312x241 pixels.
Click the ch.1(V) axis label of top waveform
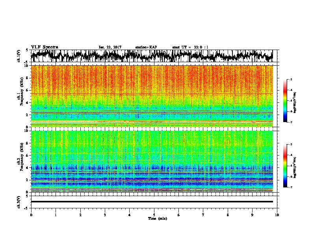(19, 56)
